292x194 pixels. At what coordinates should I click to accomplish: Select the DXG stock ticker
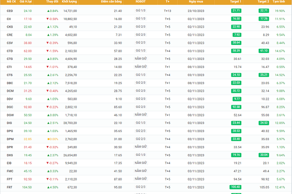click(x=10, y=155)
